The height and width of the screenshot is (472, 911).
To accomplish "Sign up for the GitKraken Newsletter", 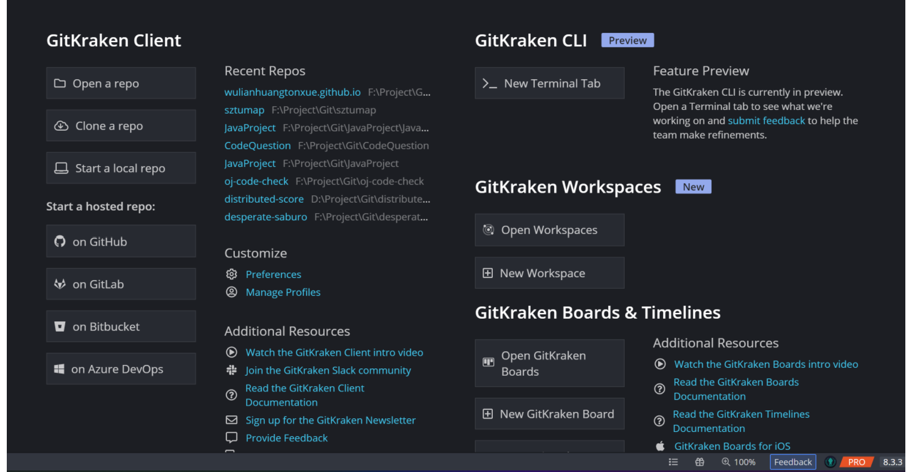I will 330,420.
